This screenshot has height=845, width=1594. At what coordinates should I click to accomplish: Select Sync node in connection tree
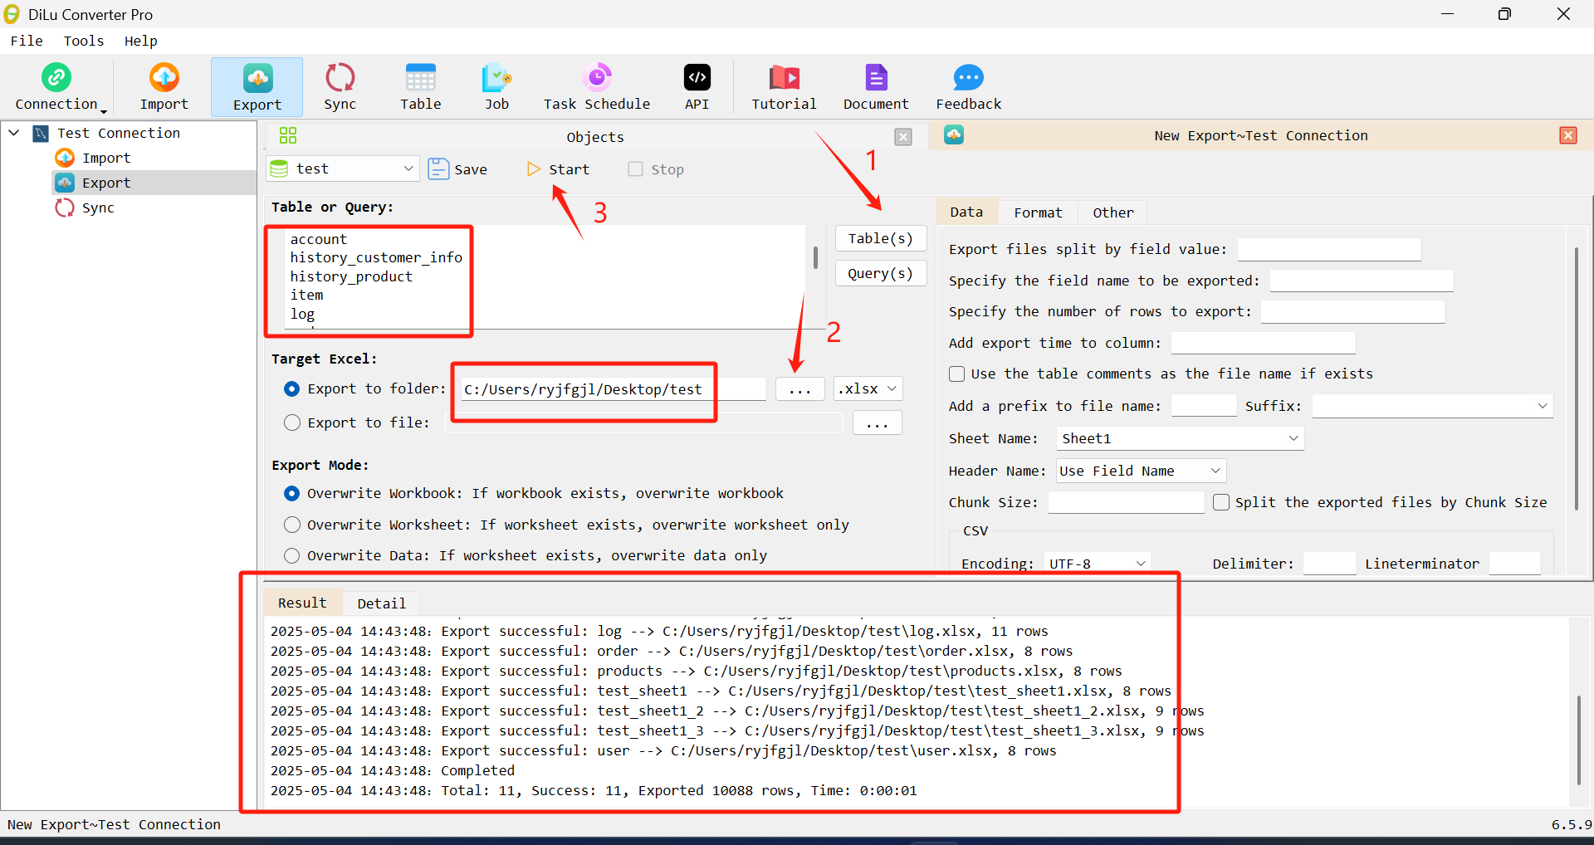pos(98,208)
